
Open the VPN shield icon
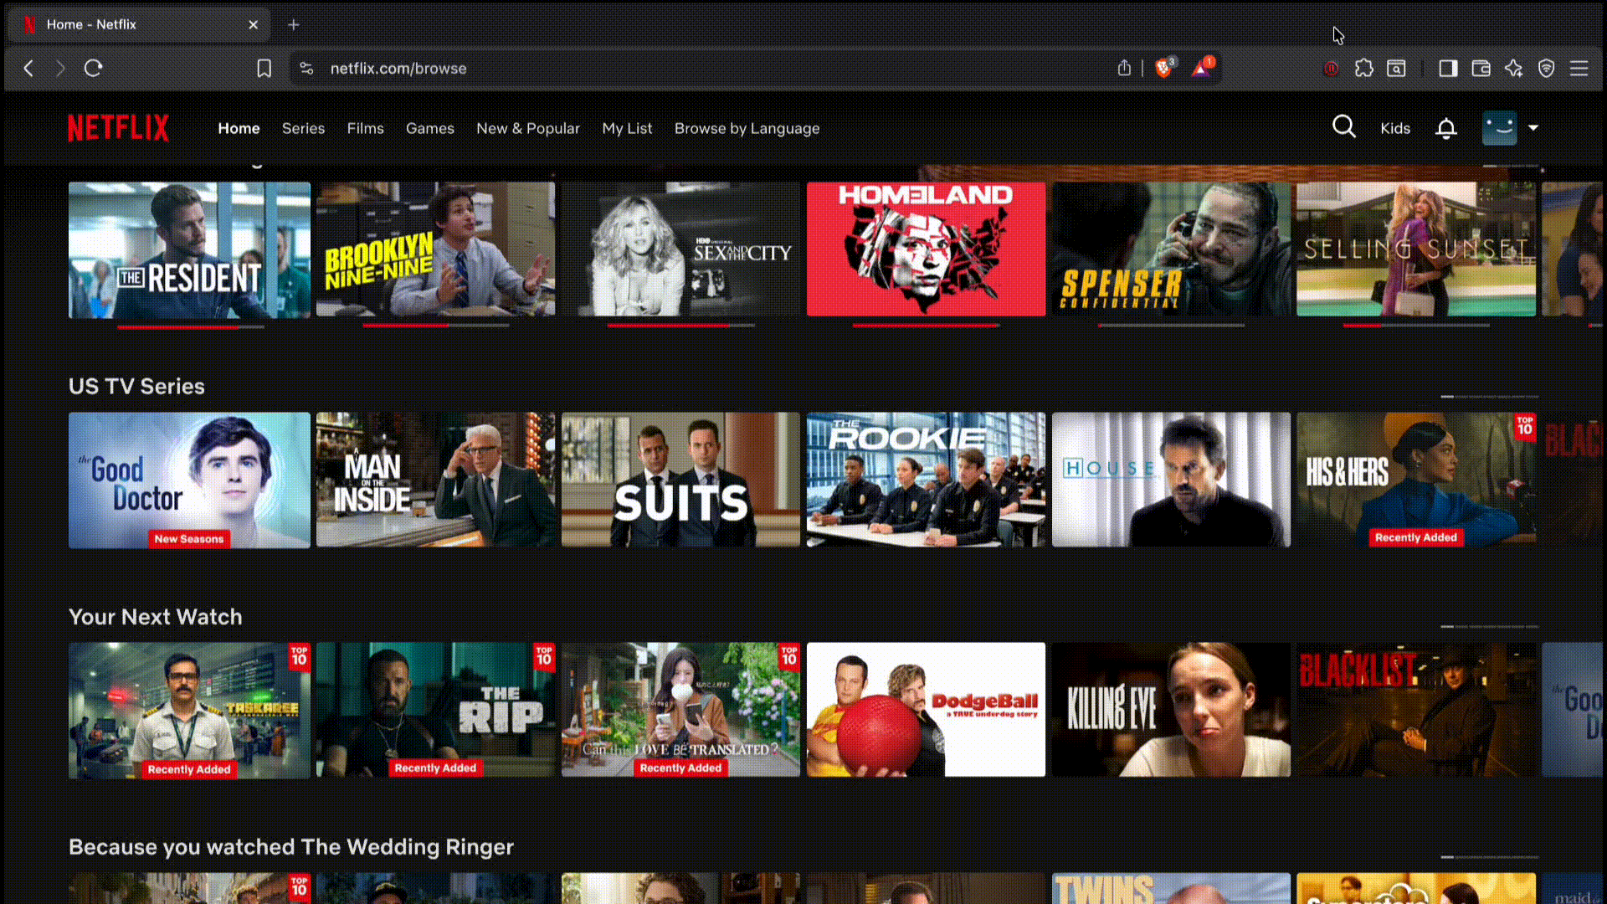(x=1546, y=69)
